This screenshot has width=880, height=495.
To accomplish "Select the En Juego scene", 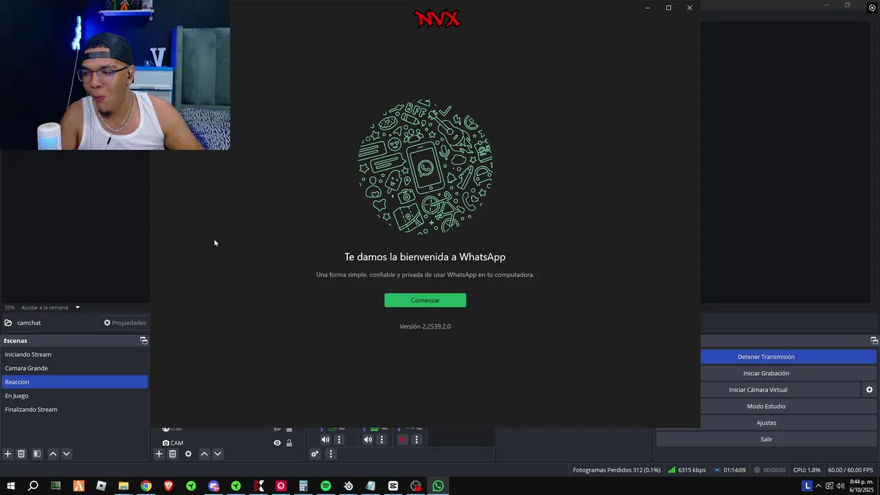I will tap(74, 396).
